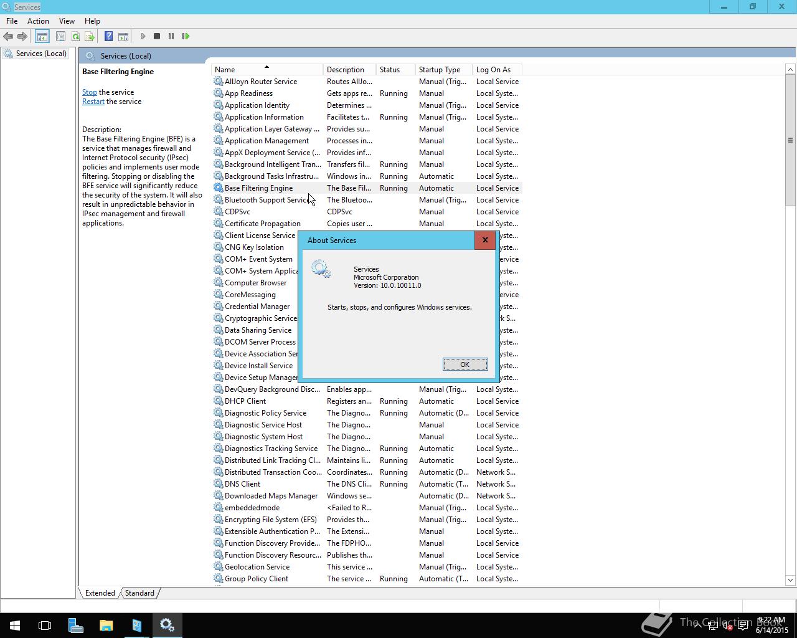
Task: Click gear icon of DNS Client row
Action: coord(219,484)
